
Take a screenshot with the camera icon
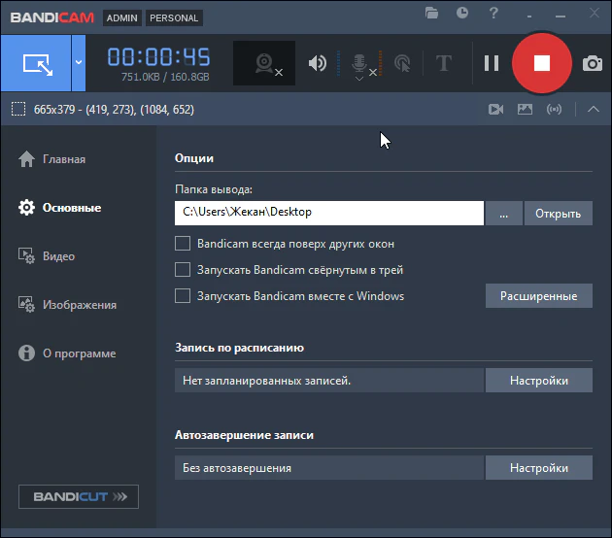pyautogui.click(x=592, y=63)
